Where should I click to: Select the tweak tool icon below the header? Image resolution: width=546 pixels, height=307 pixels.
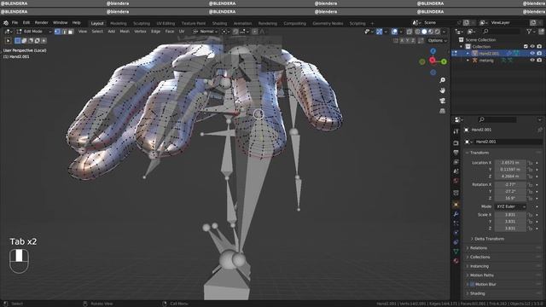pyautogui.click(x=8, y=41)
